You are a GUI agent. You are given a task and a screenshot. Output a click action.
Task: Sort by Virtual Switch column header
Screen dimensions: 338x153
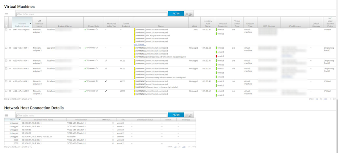[x=81, y=120]
